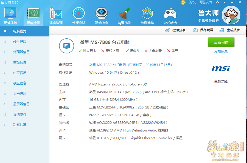Select 电脑概览 in the sidebar
The image size is (247, 163).
click(25, 31)
